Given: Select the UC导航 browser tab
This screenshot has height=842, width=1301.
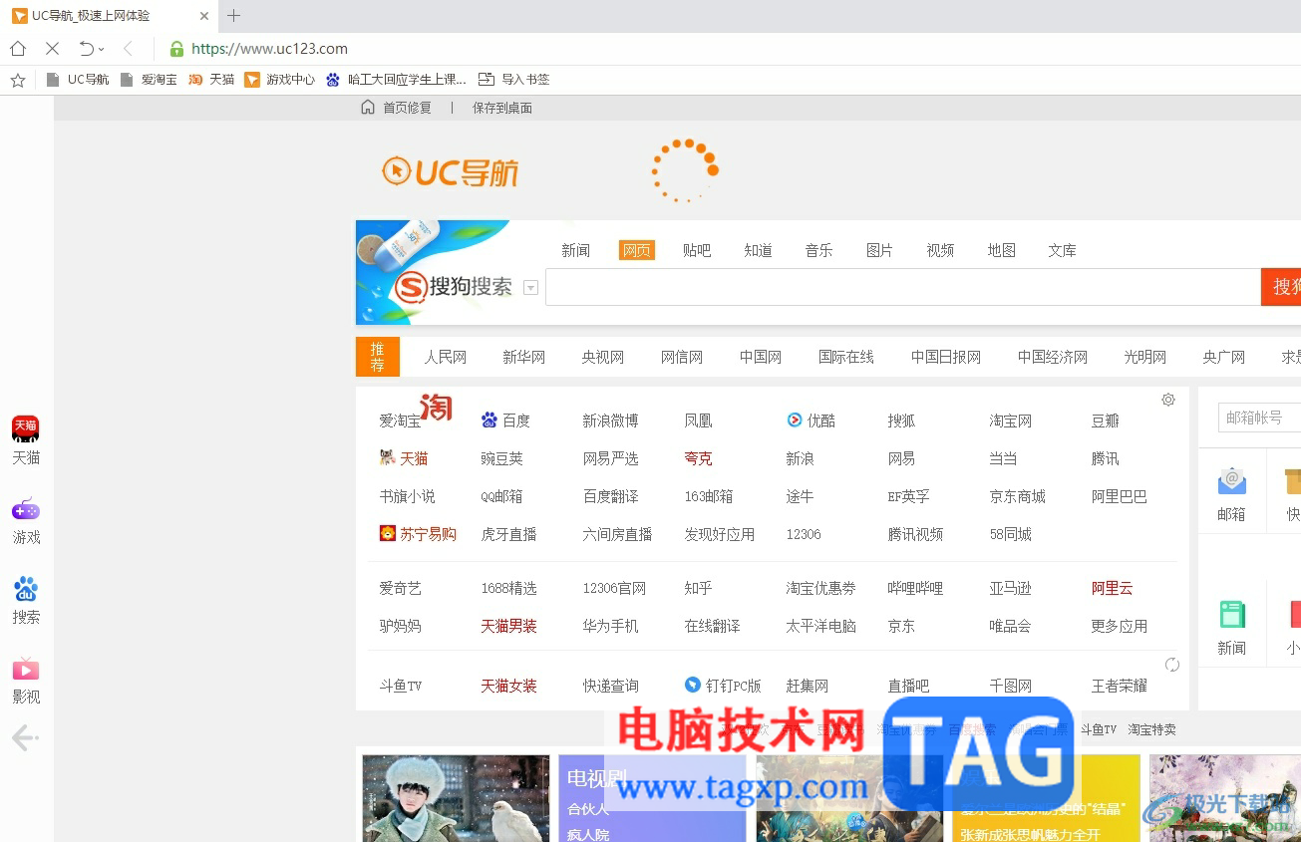Looking at the screenshot, I should (109, 16).
